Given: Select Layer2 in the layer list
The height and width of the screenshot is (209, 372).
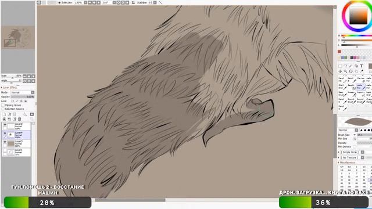Looking at the screenshot, I should click(x=19, y=126).
